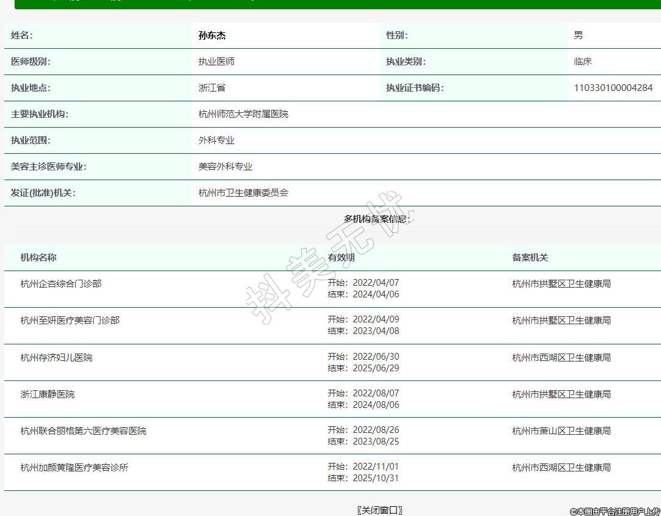
Task: Click the 备案机关 column header
Action: 530,258
